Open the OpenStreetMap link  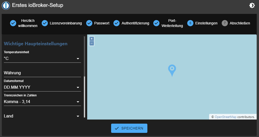[x=225, y=117]
